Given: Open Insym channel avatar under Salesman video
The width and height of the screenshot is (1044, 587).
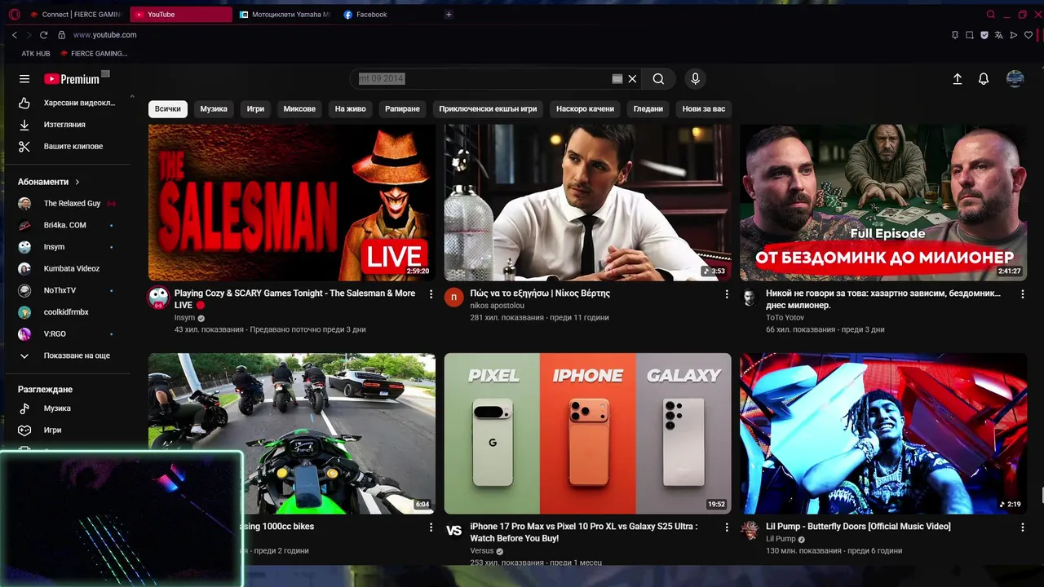Looking at the screenshot, I should pos(158,298).
